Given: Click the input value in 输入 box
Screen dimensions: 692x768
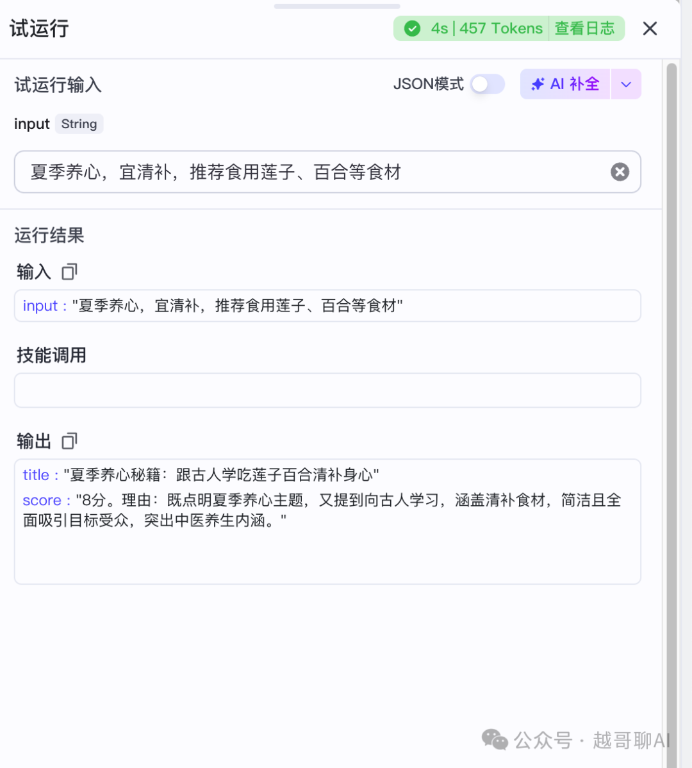Looking at the screenshot, I should (237, 306).
